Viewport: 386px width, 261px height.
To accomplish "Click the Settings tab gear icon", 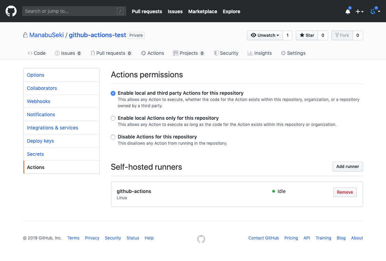I will tap(283, 53).
